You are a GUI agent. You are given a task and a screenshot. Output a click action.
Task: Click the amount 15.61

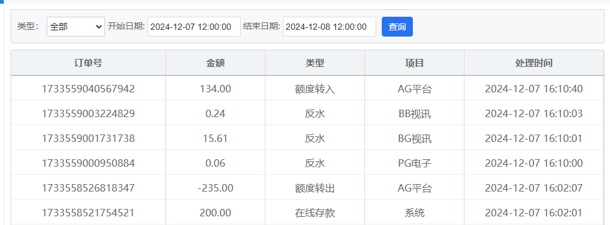[216, 138]
